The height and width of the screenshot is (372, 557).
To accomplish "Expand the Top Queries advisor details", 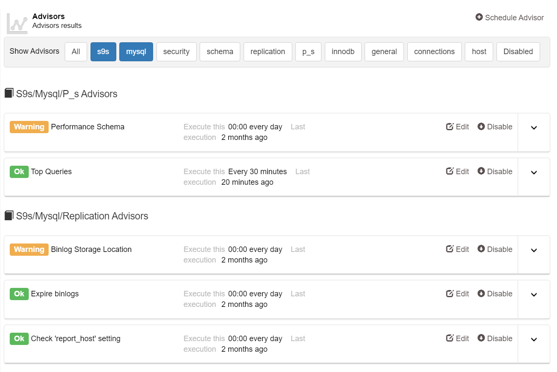I will click(534, 172).
